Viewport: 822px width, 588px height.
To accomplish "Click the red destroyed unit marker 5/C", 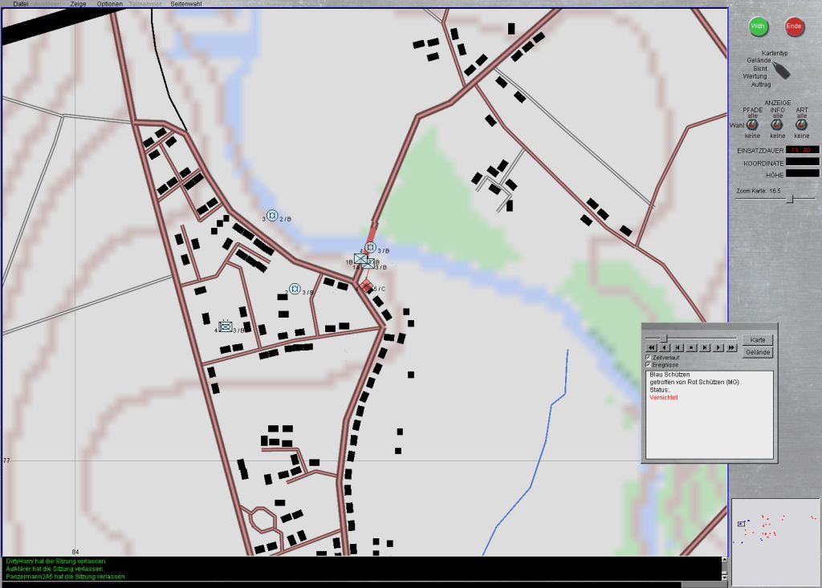I will coord(366,286).
